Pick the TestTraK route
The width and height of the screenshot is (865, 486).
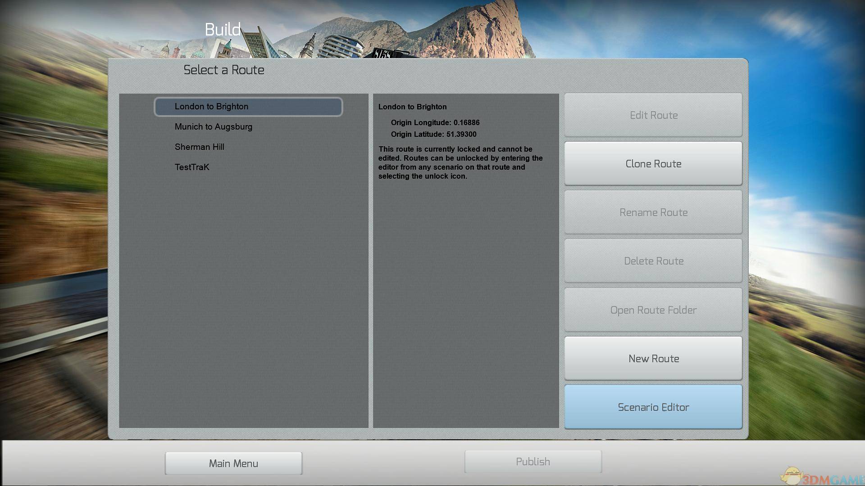tap(192, 167)
